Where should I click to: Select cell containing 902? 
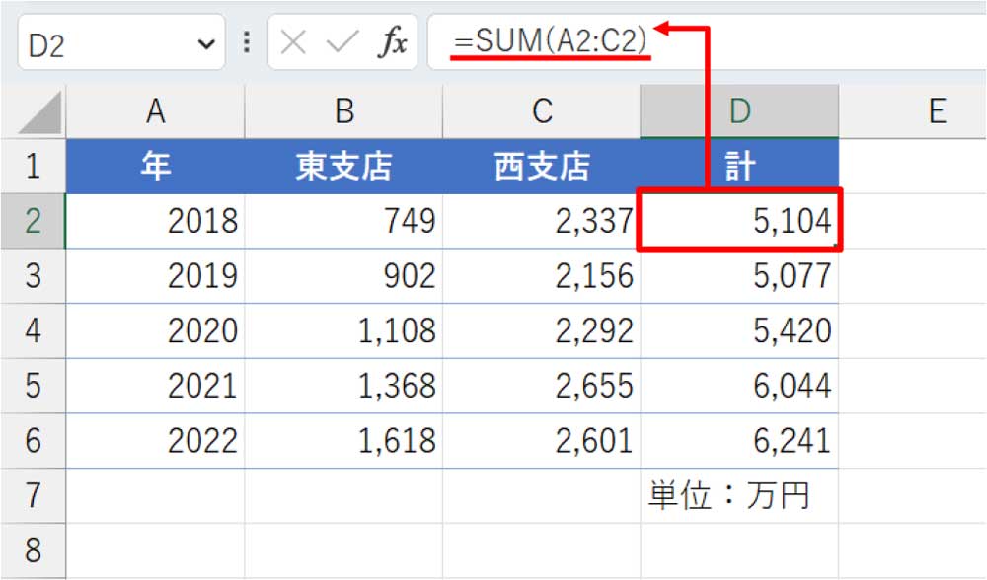pyautogui.click(x=343, y=276)
